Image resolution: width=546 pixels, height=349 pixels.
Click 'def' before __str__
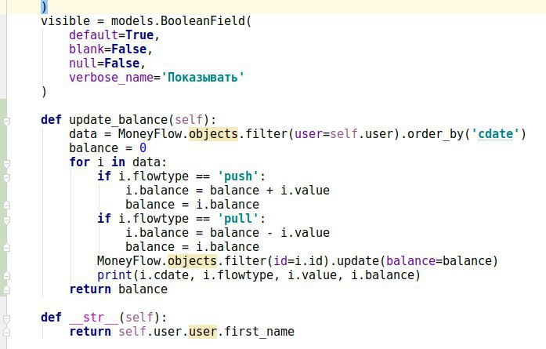51,318
